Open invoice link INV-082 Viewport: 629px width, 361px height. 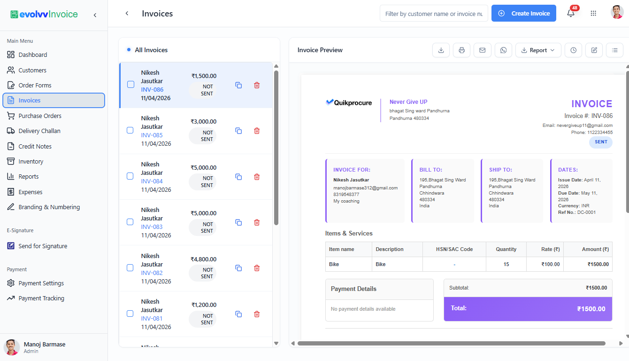[152, 273]
